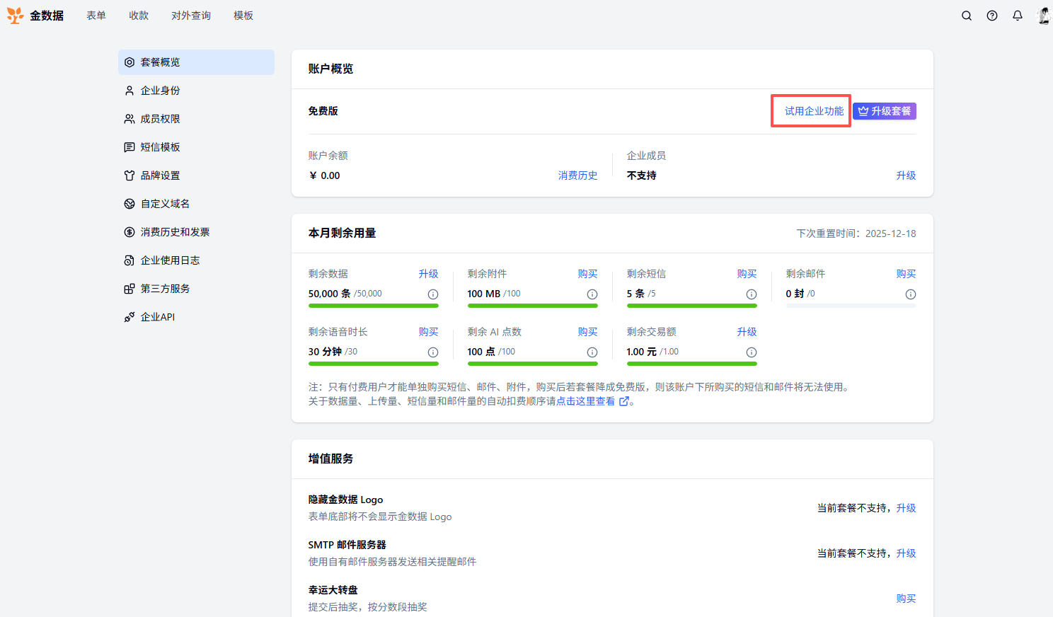Open the 模板 top navigation tab
Screen dimensions: 1053x617
[x=243, y=16]
